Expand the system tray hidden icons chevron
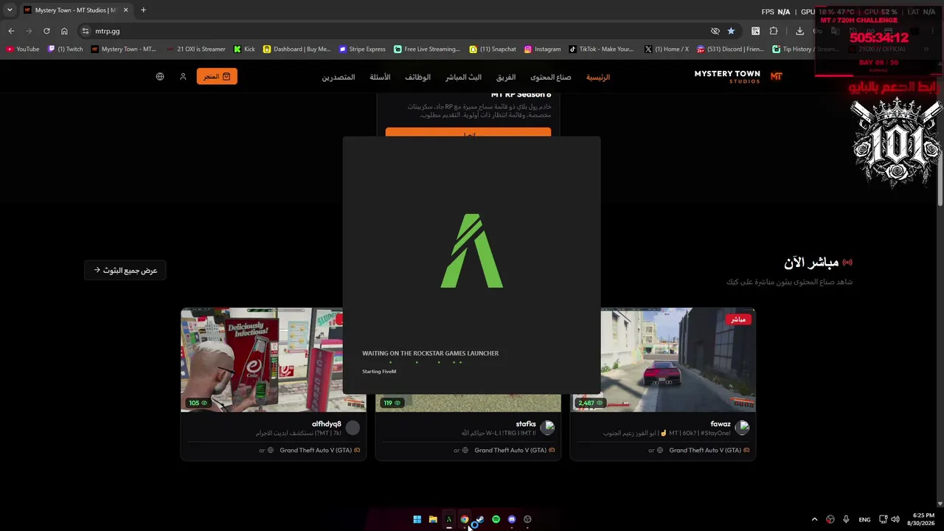This screenshot has width=944, height=531. [814, 519]
